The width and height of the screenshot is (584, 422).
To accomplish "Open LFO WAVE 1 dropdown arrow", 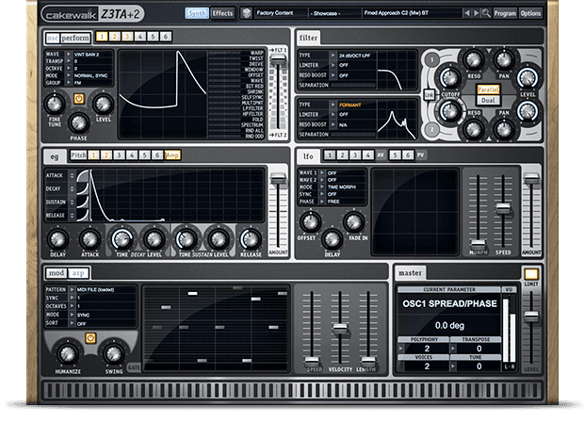I will [x=322, y=172].
